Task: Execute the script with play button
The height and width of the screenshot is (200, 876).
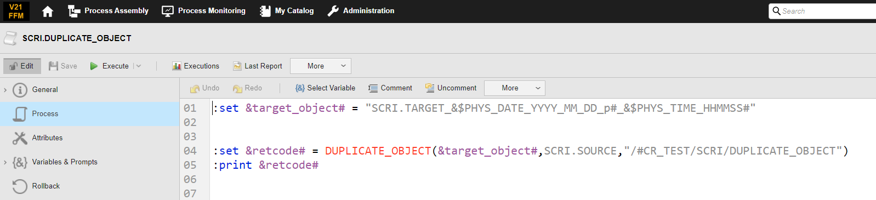Action: pos(110,66)
